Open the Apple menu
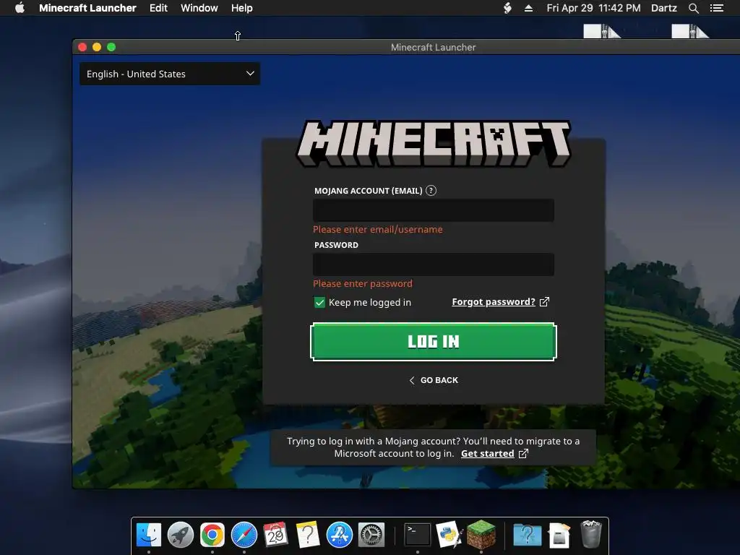 coord(20,8)
